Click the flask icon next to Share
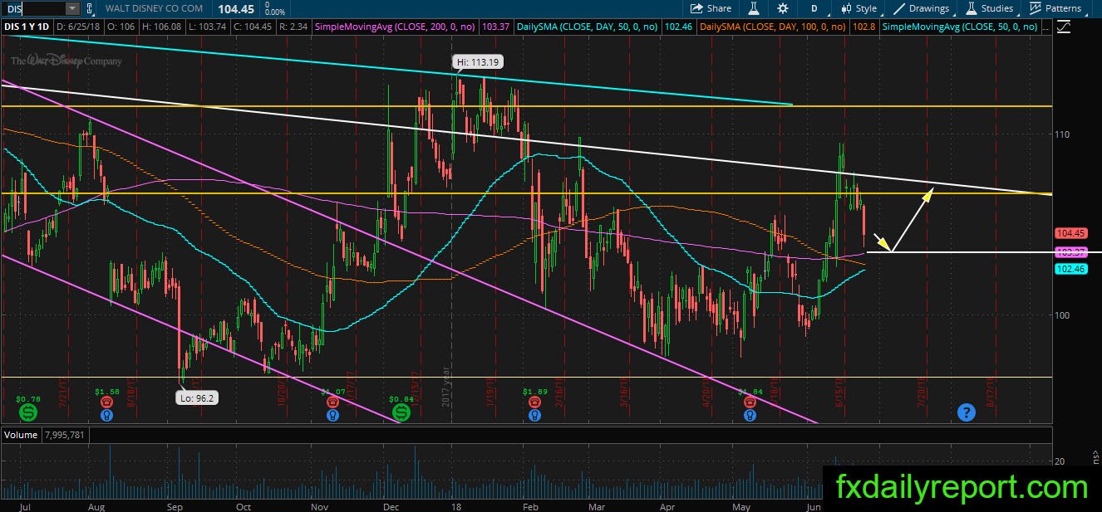 pyautogui.click(x=753, y=8)
